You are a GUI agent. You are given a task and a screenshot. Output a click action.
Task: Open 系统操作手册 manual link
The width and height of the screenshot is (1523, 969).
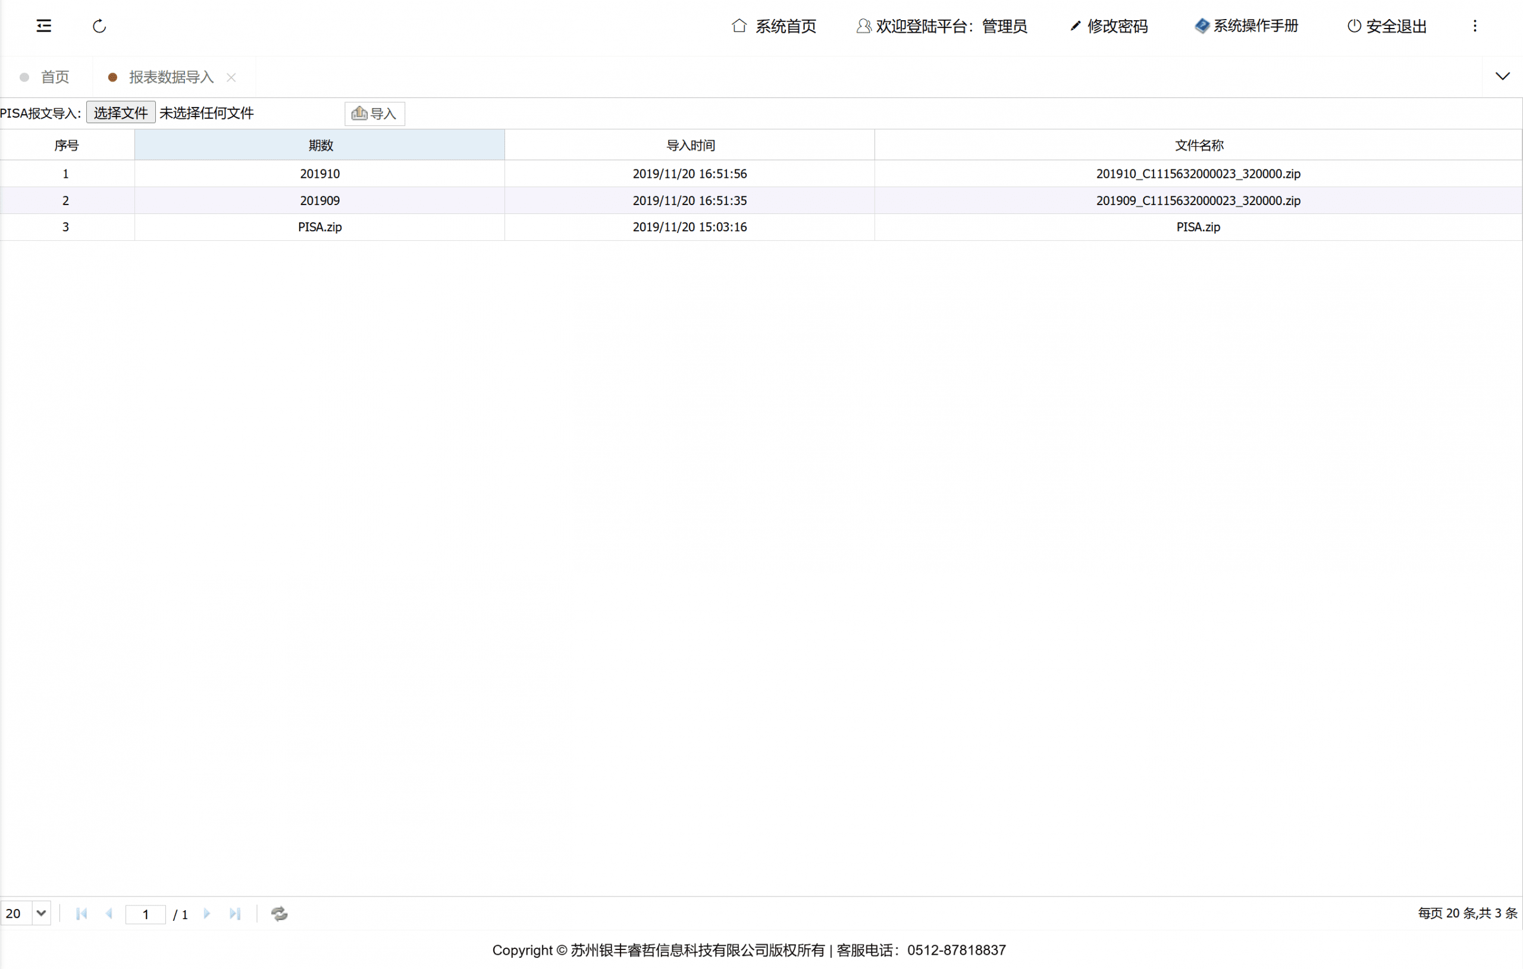click(1246, 26)
